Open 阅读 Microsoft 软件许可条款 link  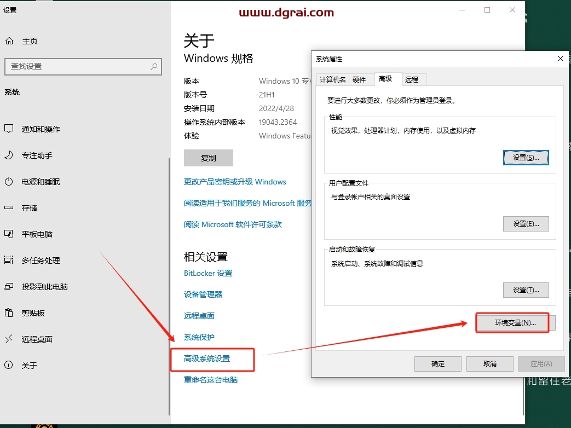click(x=233, y=224)
